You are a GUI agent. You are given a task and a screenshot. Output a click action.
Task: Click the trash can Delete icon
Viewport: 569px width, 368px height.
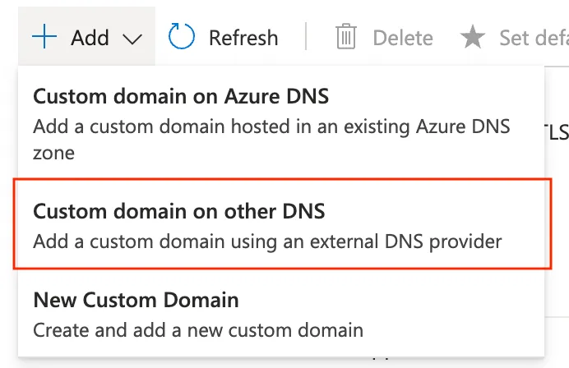tap(346, 36)
